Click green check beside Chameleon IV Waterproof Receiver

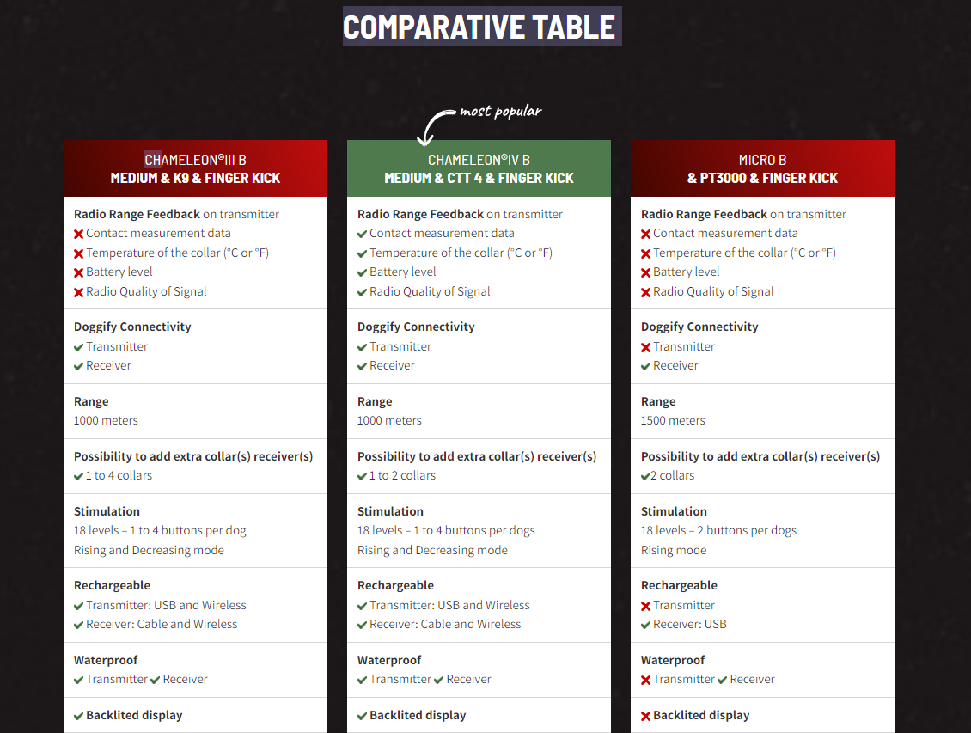(438, 681)
